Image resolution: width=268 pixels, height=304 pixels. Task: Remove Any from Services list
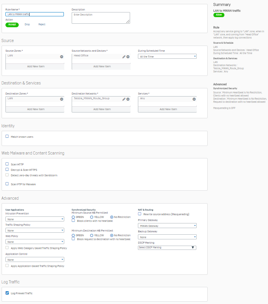click(194, 99)
